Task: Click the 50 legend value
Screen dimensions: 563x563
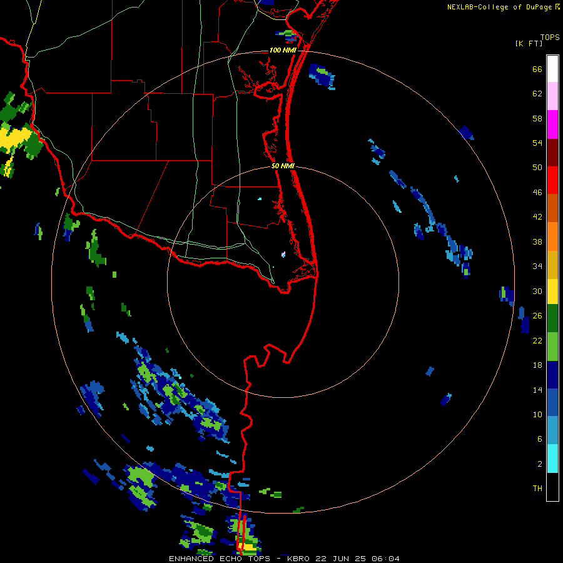Action: click(x=537, y=168)
